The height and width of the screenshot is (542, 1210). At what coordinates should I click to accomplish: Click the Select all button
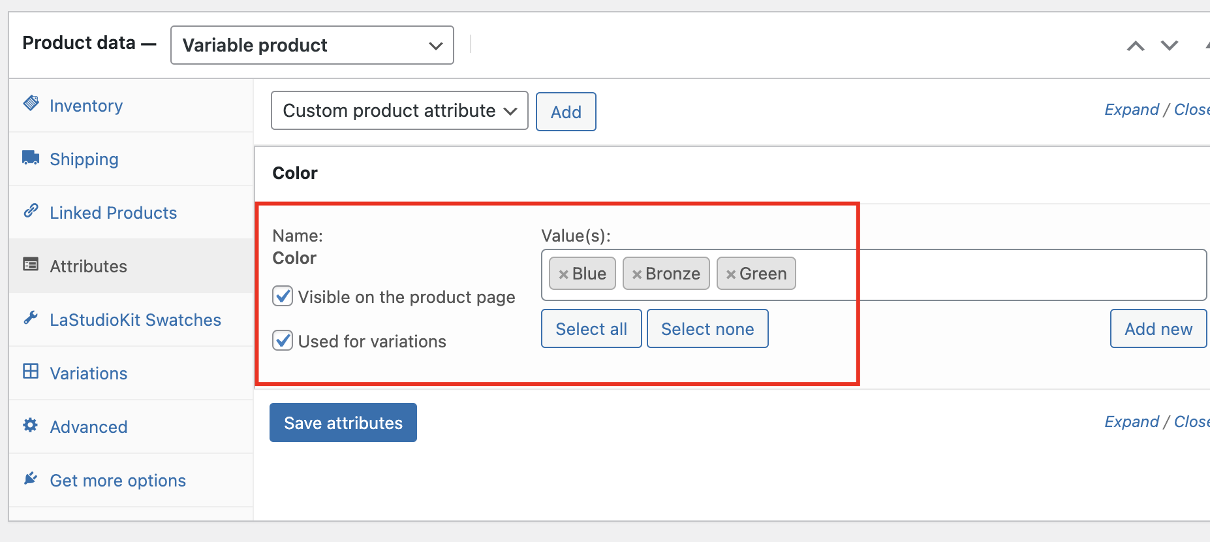591,329
